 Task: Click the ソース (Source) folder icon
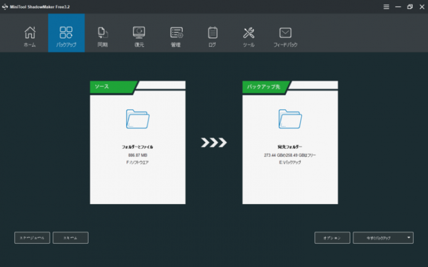point(138,119)
